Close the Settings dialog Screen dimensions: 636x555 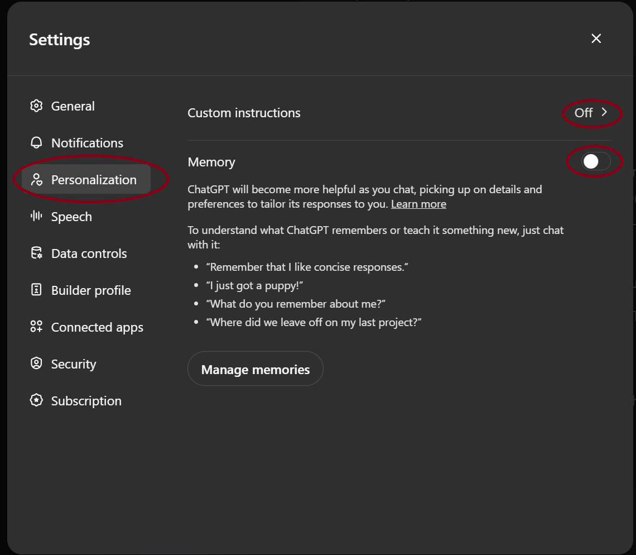point(596,39)
